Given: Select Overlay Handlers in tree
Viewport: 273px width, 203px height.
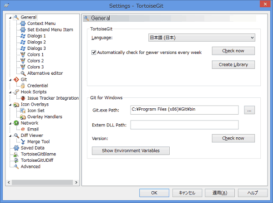Looking at the screenshot, I should 45,117.
